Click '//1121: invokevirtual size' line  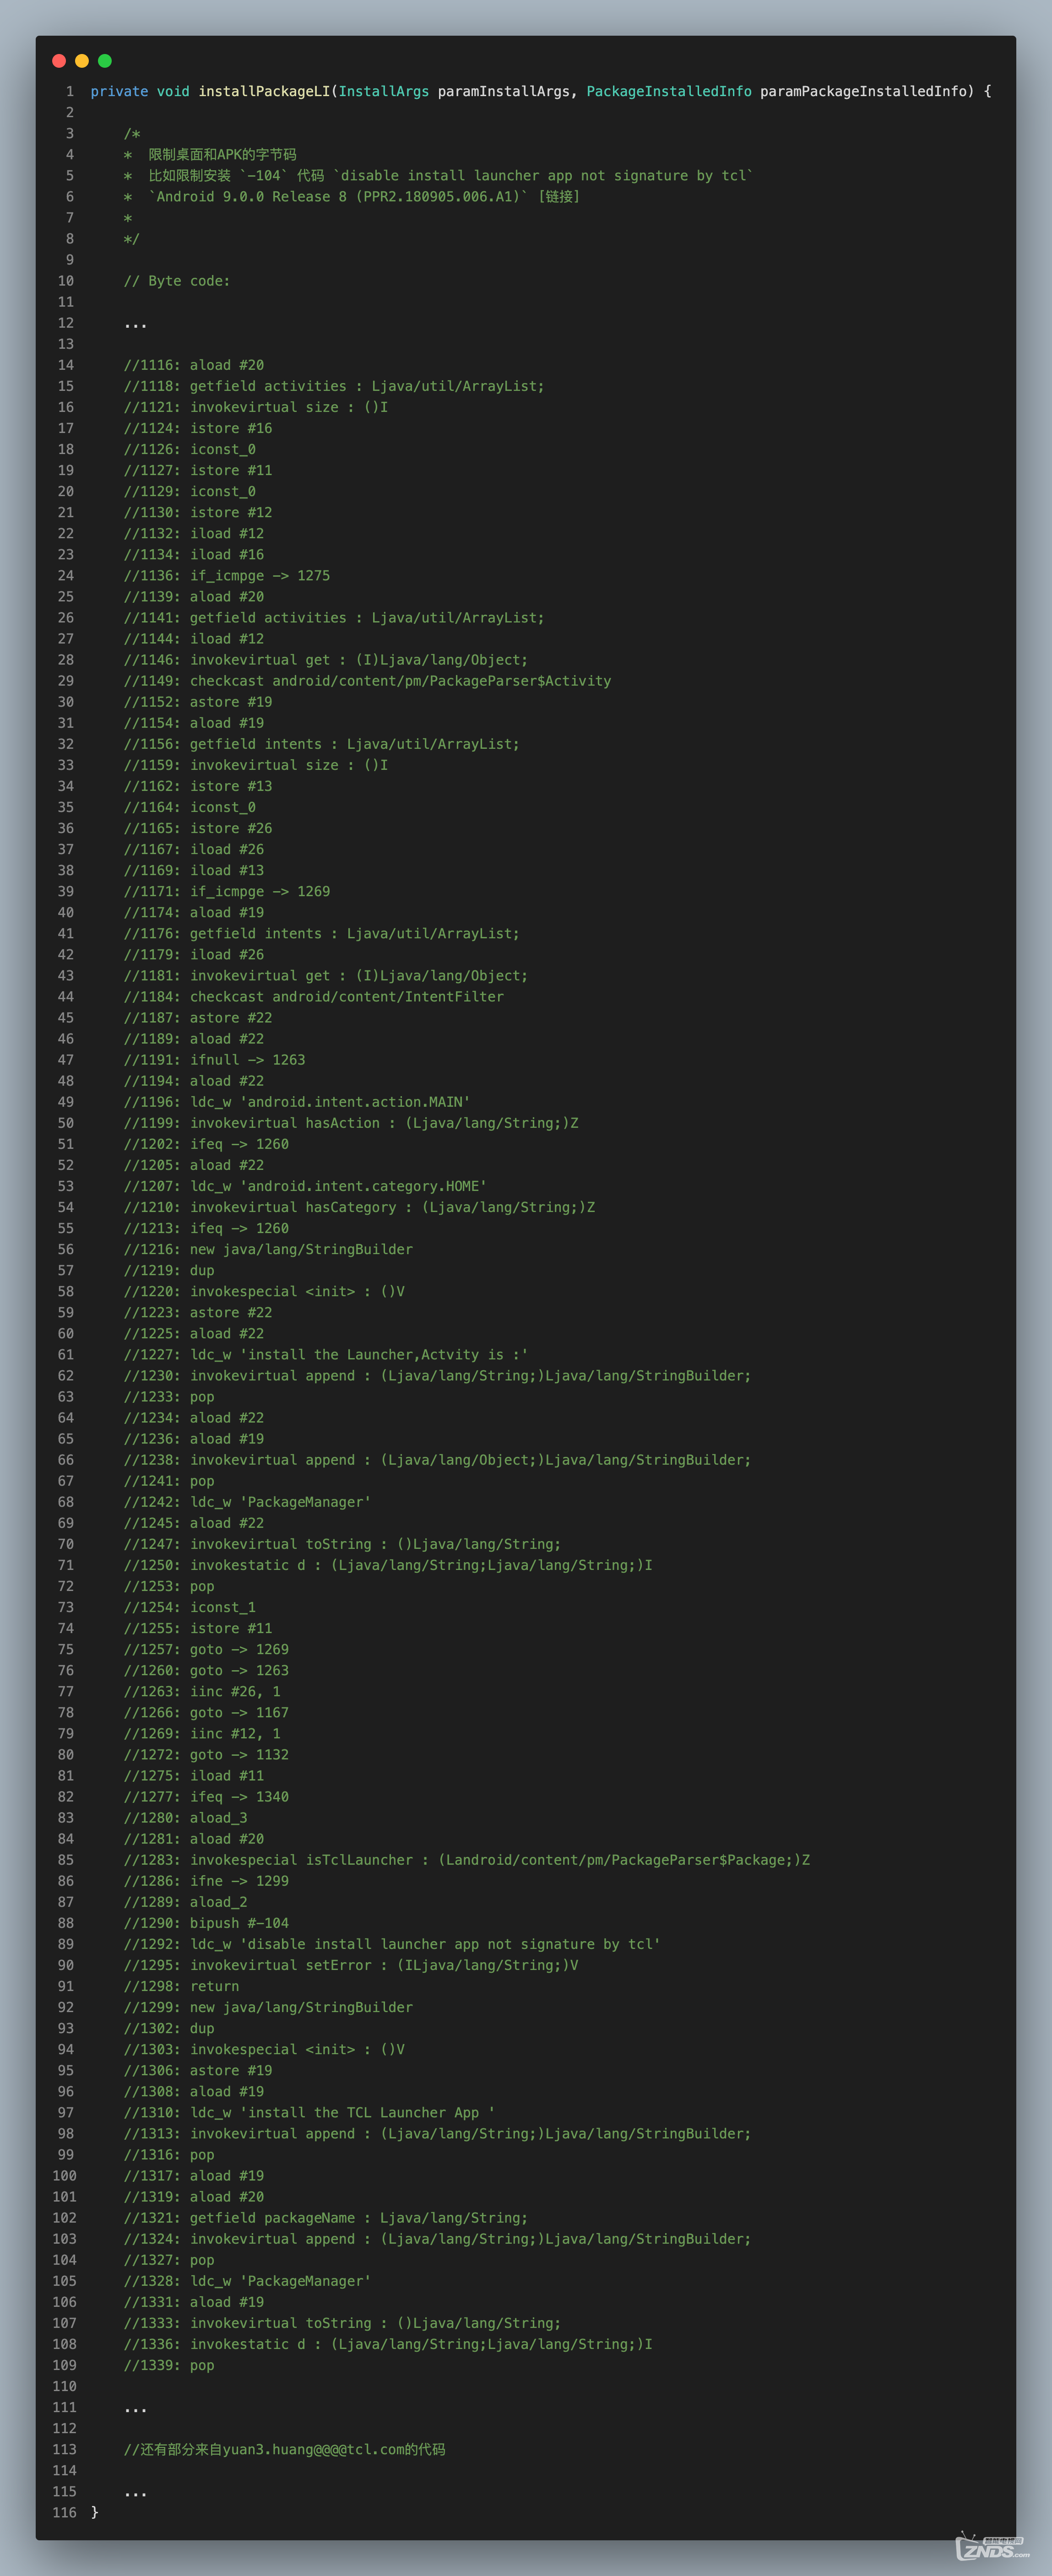tap(256, 407)
